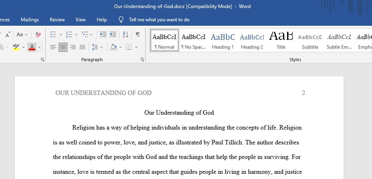Click the Tell me what you want to do box
The width and height of the screenshot is (372, 179).
pyautogui.click(x=159, y=20)
